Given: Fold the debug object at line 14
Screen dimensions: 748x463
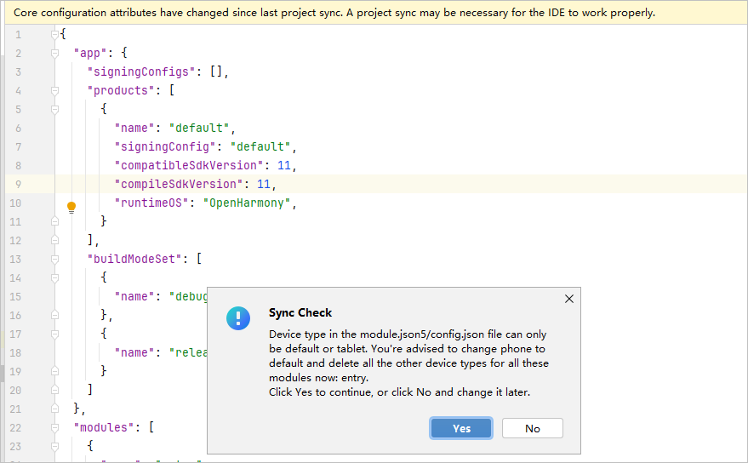Looking at the screenshot, I should [x=54, y=277].
